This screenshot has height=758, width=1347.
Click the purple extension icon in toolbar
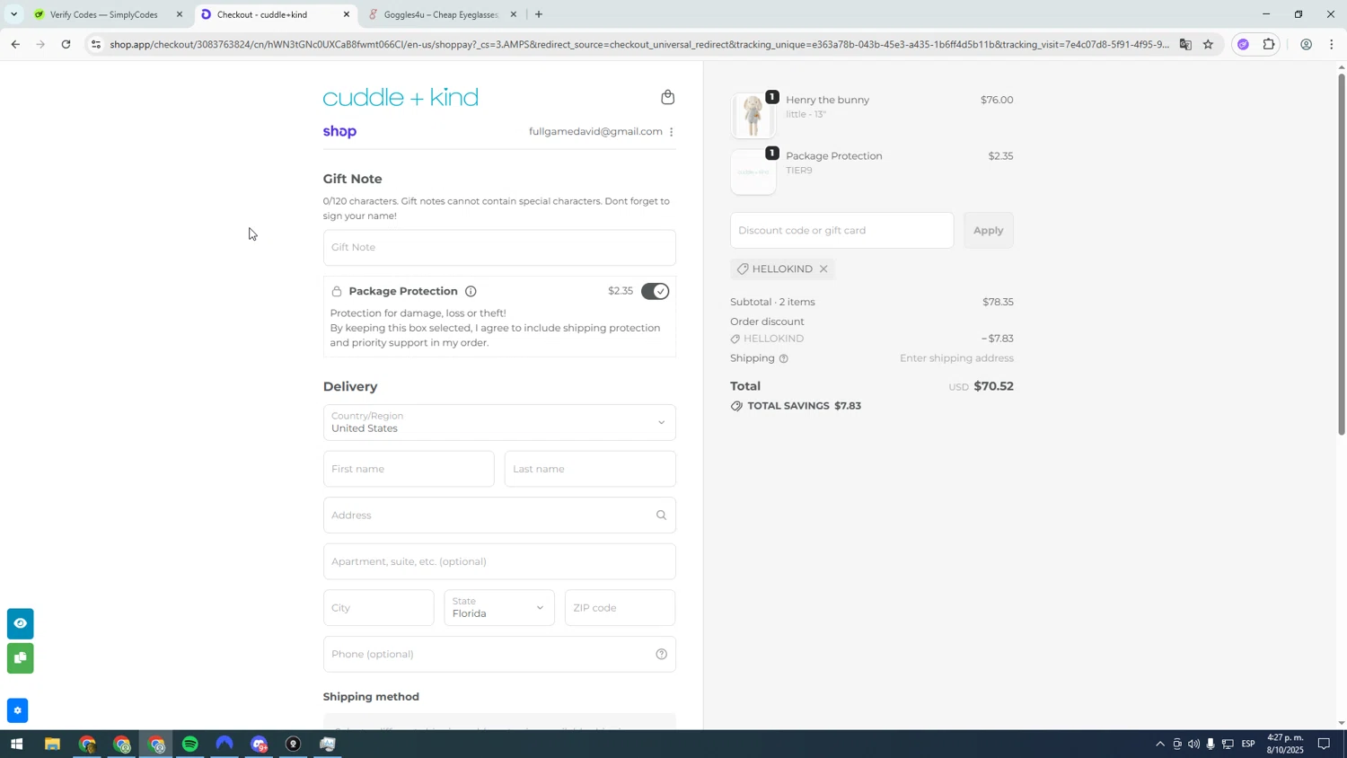(x=1243, y=44)
